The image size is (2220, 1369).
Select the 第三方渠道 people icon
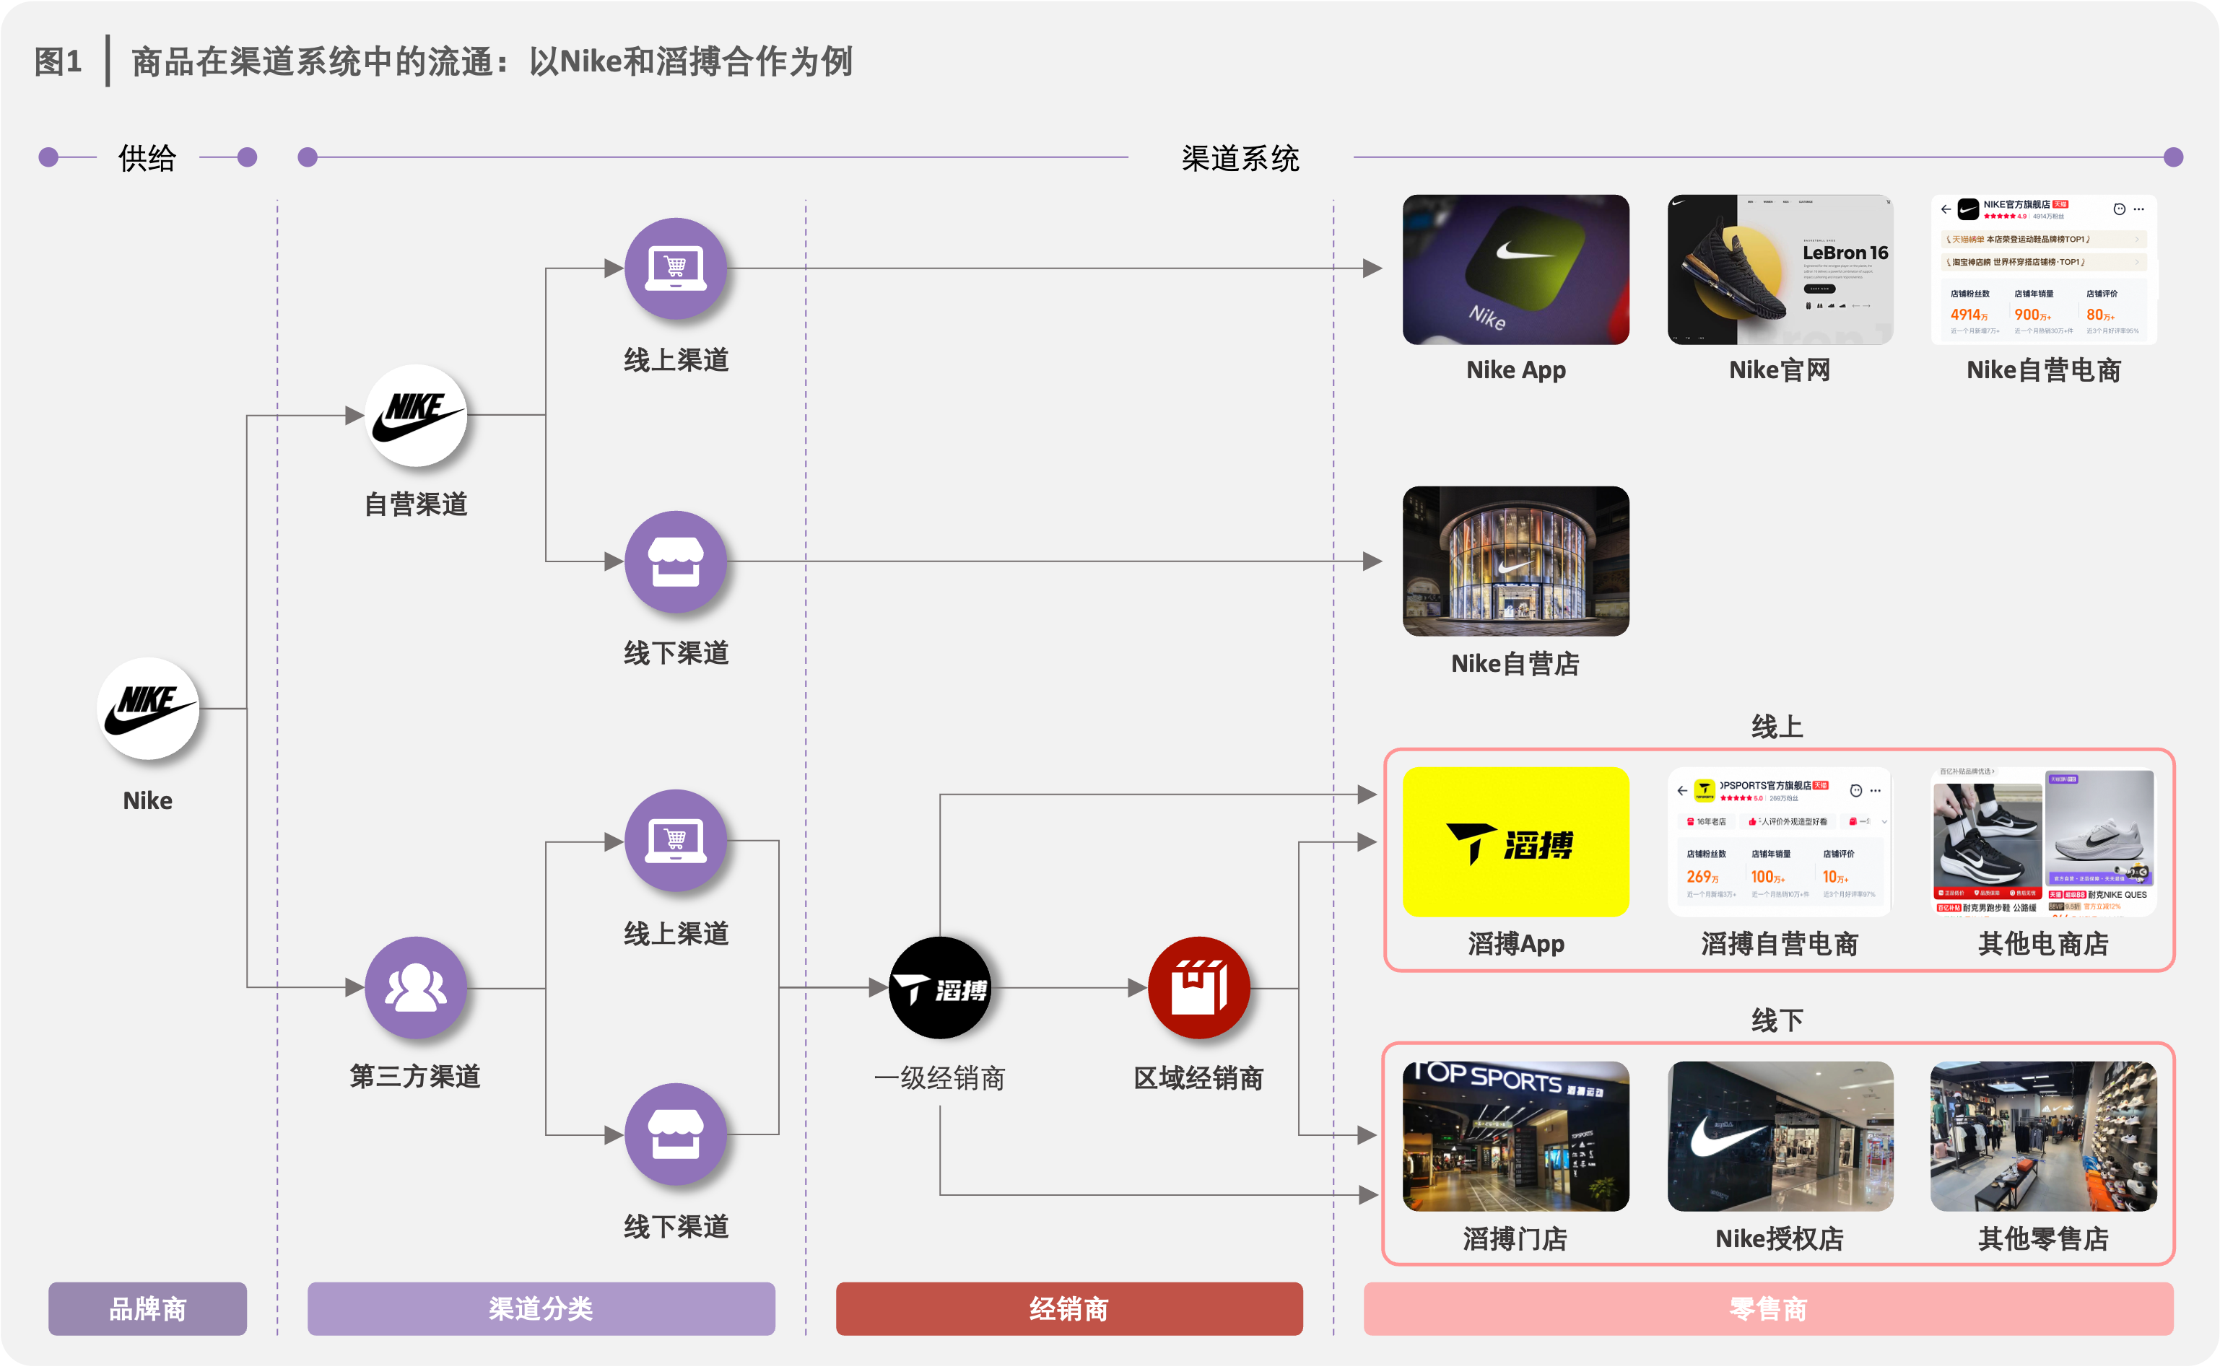tap(416, 988)
